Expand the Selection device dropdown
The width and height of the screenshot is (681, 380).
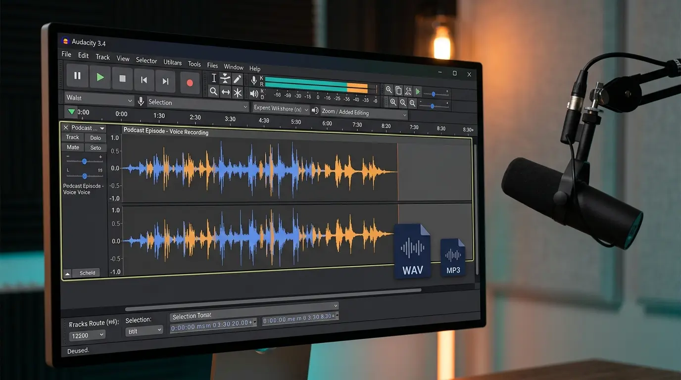pos(197,103)
